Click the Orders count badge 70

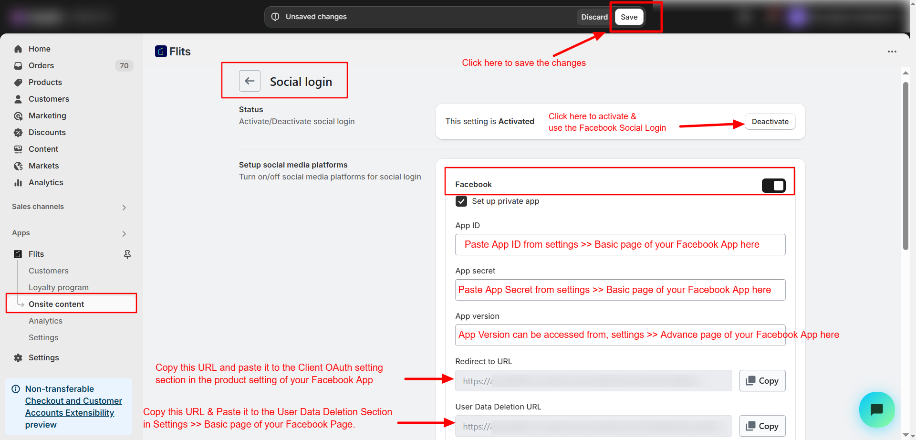124,65
